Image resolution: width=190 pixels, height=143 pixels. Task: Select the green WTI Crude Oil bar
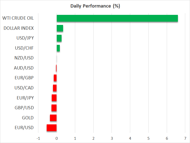[x=117, y=18]
